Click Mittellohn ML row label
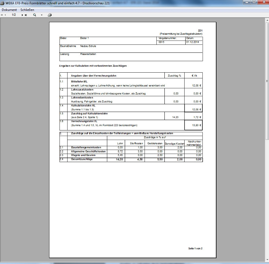 coord(79,81)
